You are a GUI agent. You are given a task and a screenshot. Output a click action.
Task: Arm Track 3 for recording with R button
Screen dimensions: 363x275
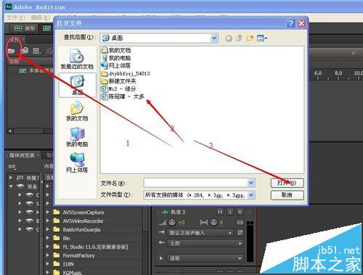coord(240,212)
